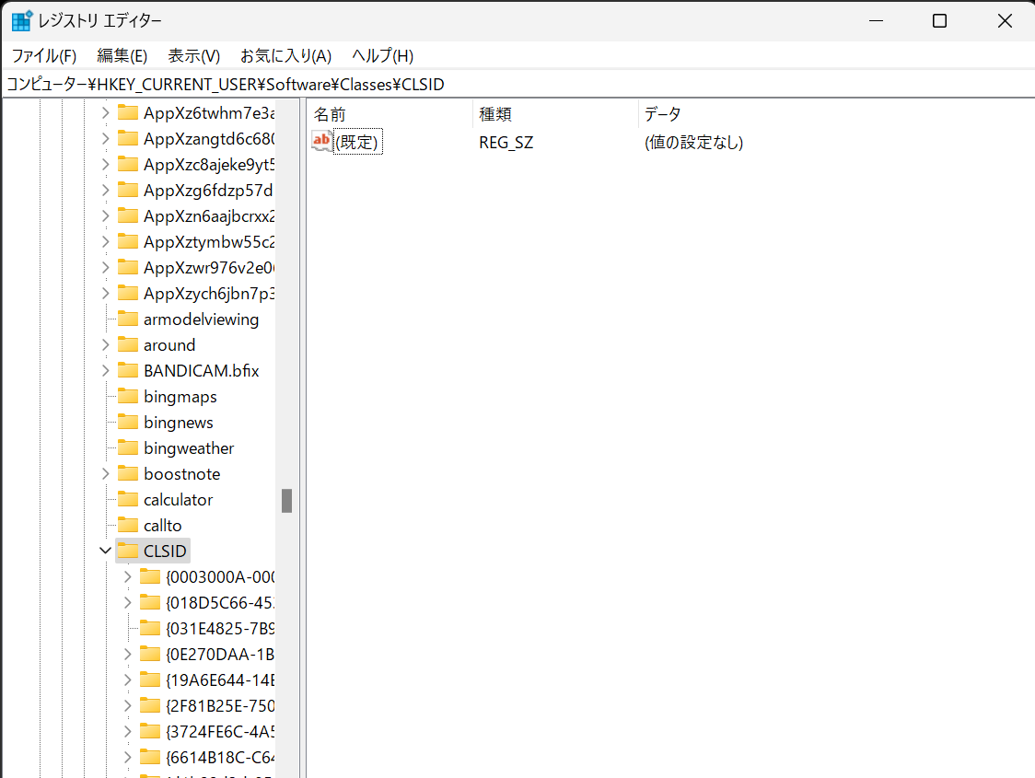Expand the {2F81B25E-750 subkey
1035x778 pixels.
pos(128,705)
